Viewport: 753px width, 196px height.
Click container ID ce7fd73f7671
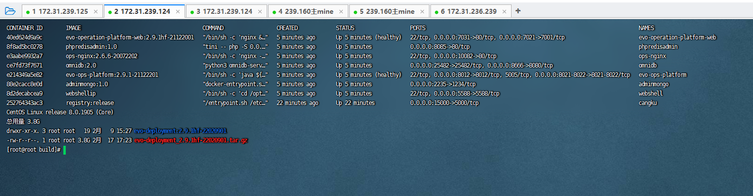(x=25, y=65)
